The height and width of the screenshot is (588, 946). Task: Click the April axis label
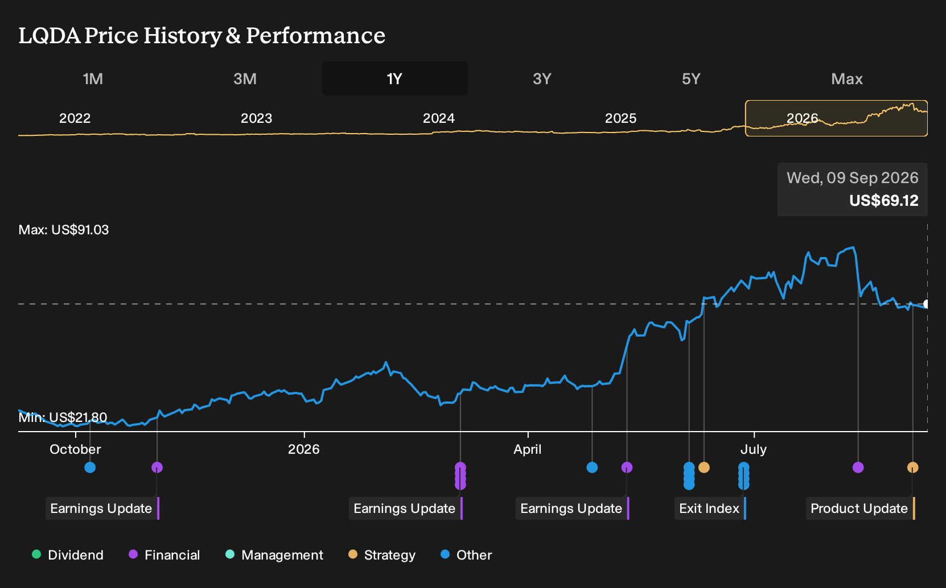click(528, 449)
